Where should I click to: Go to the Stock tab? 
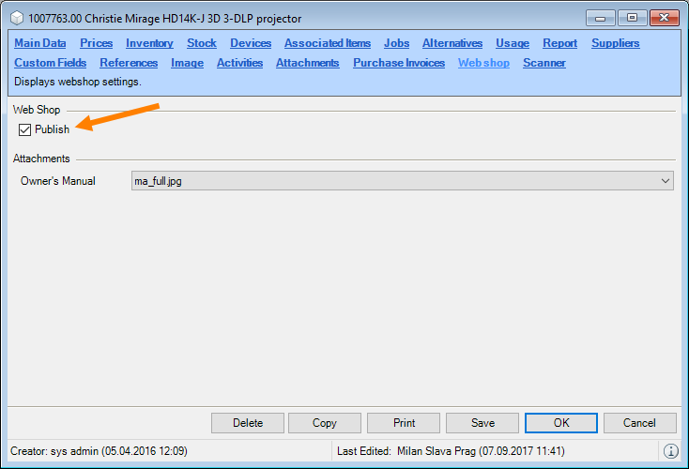202,43
